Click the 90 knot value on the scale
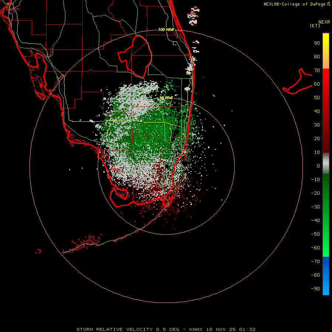 [317, 43]
